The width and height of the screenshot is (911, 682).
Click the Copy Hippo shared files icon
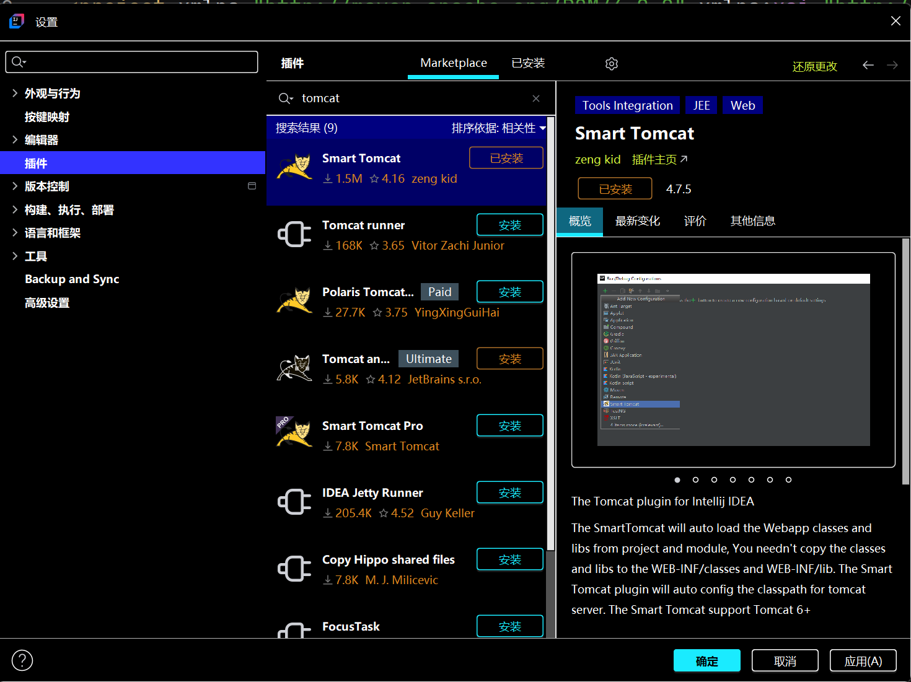295,569
